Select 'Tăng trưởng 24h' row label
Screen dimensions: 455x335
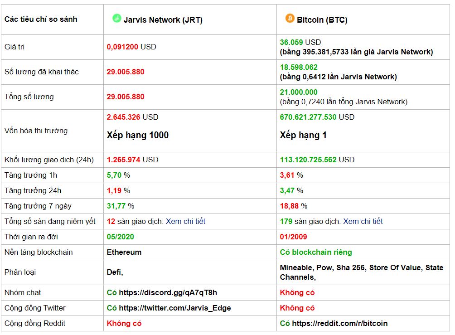click(33, 191)
